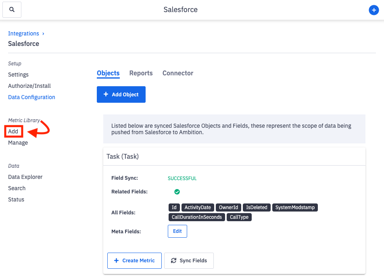384x278 pixels.
Task: Open Settings under Setup
Action: pos(18,75)
